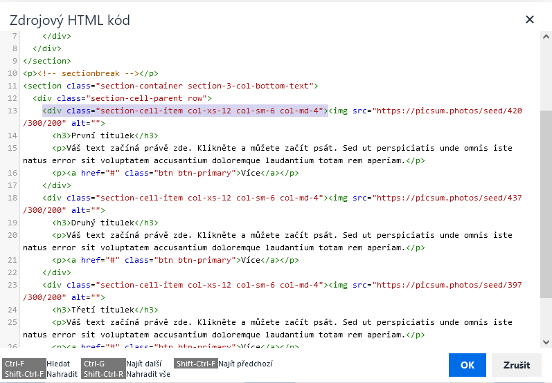Click line number 18 in gutter

(x=12, y=198)
